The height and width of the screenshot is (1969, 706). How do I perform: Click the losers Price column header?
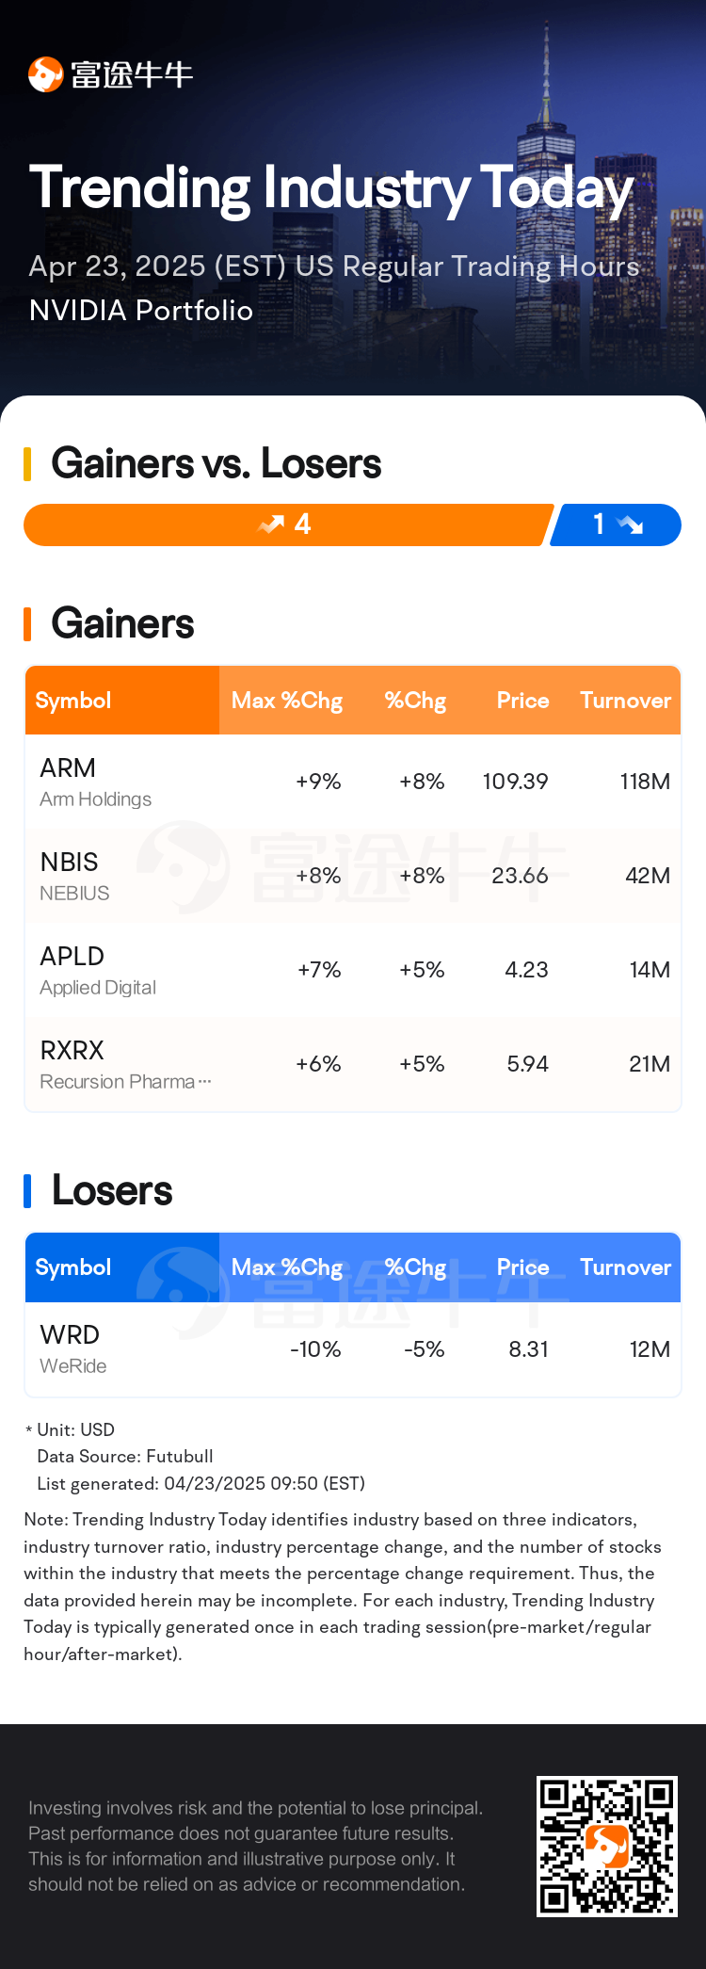522,1267
